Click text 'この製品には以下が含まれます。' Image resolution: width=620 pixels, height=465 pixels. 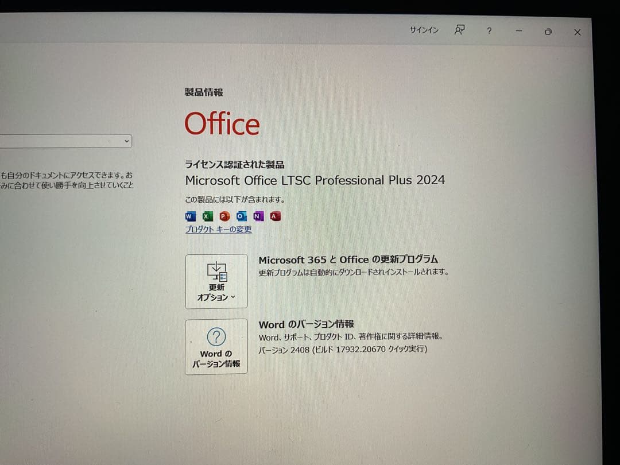(235, 199)
